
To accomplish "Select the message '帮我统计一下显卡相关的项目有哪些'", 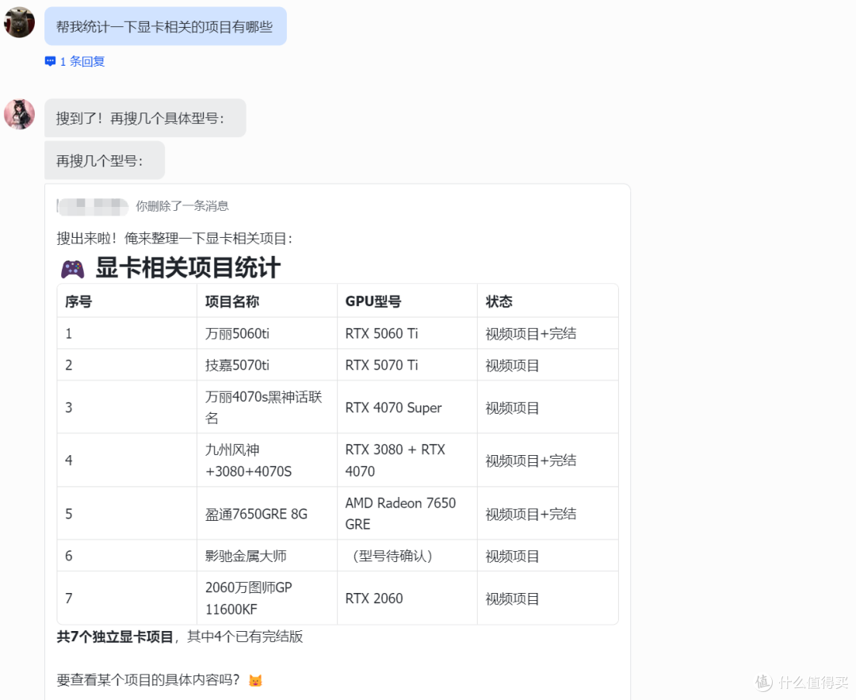I will 166,26.
